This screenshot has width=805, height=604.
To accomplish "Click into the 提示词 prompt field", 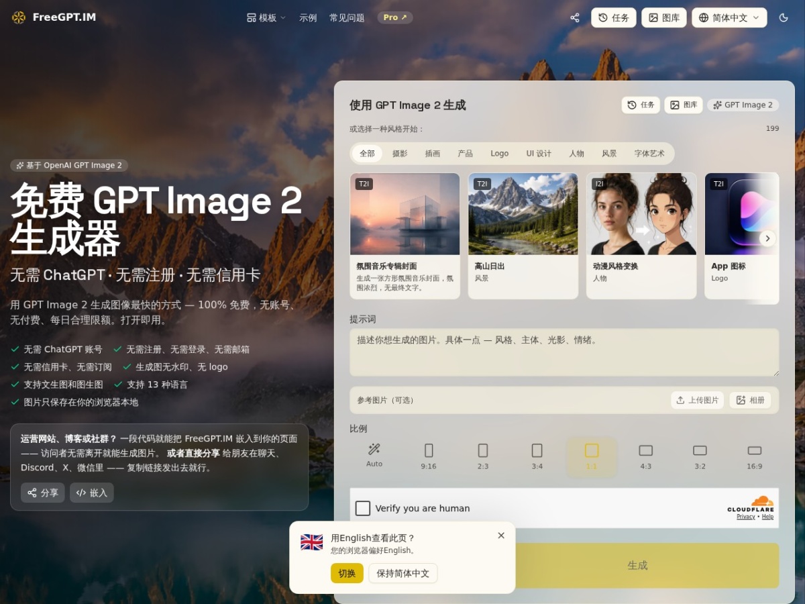I will pyautogui.click(x=564, y=352).
